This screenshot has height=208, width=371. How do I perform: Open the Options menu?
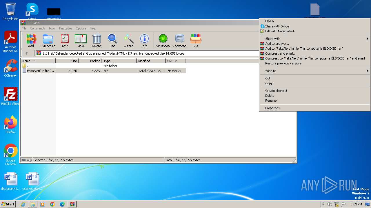[x=81, y=28]
